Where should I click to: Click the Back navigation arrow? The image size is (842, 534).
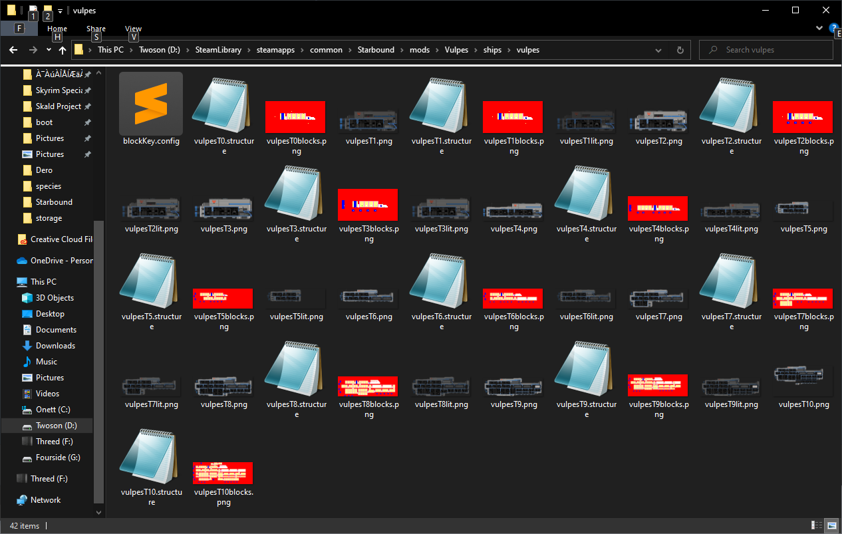pos(13,50)
